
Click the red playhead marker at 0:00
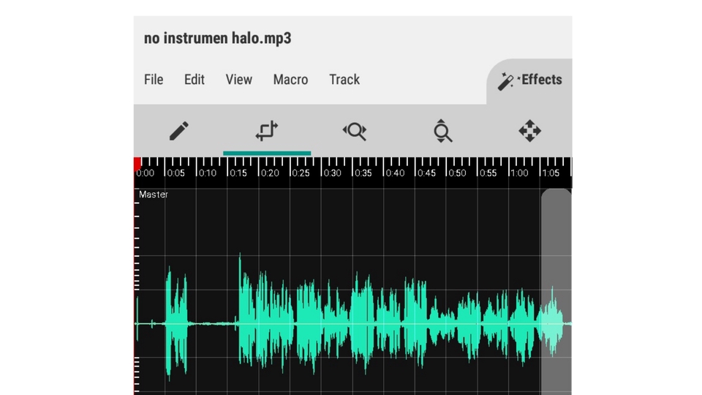pyautogui.click(x=137, y=164)
